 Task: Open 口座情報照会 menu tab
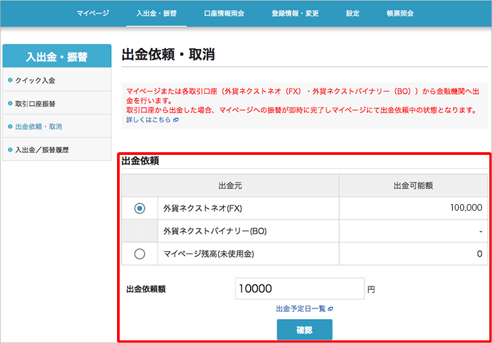point(224,13)
